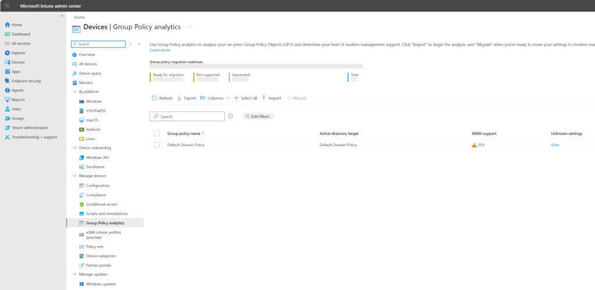This screenshot has height=290, width=595.
Task: Click the Linux platform icon
Action: (81, 139)
